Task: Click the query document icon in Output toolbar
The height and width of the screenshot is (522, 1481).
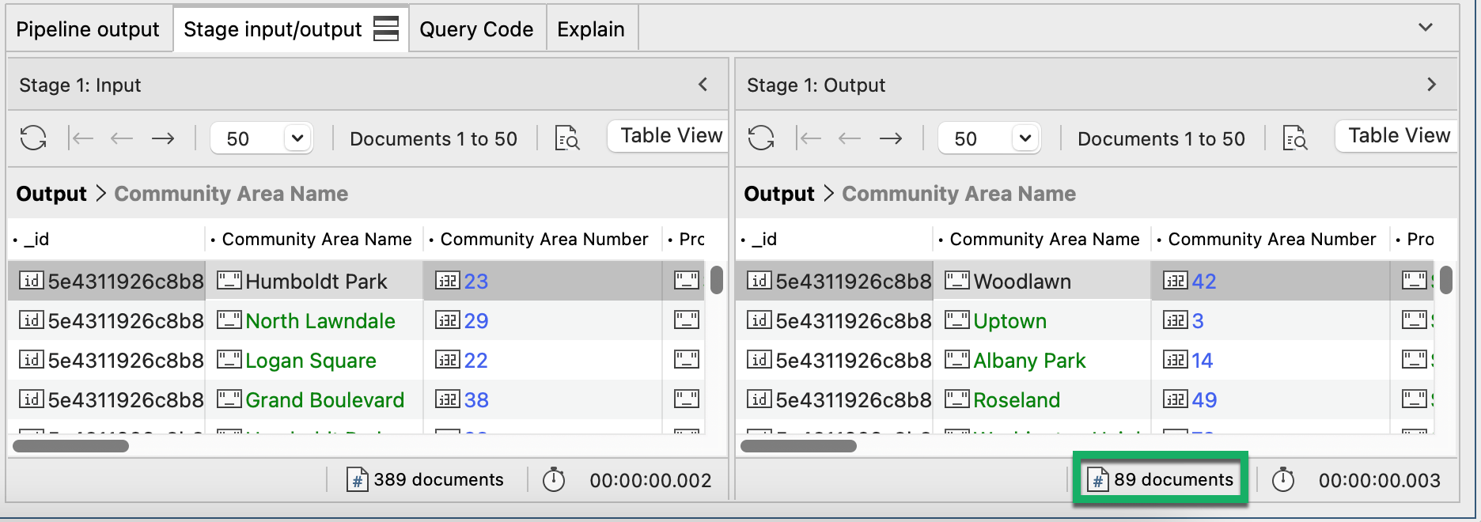Action: click(1295, 138)
